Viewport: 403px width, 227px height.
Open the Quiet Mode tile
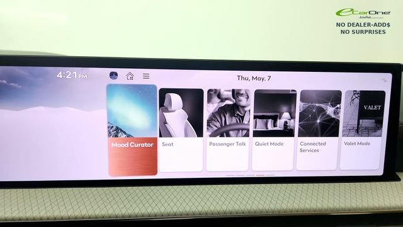click(274, 130)
